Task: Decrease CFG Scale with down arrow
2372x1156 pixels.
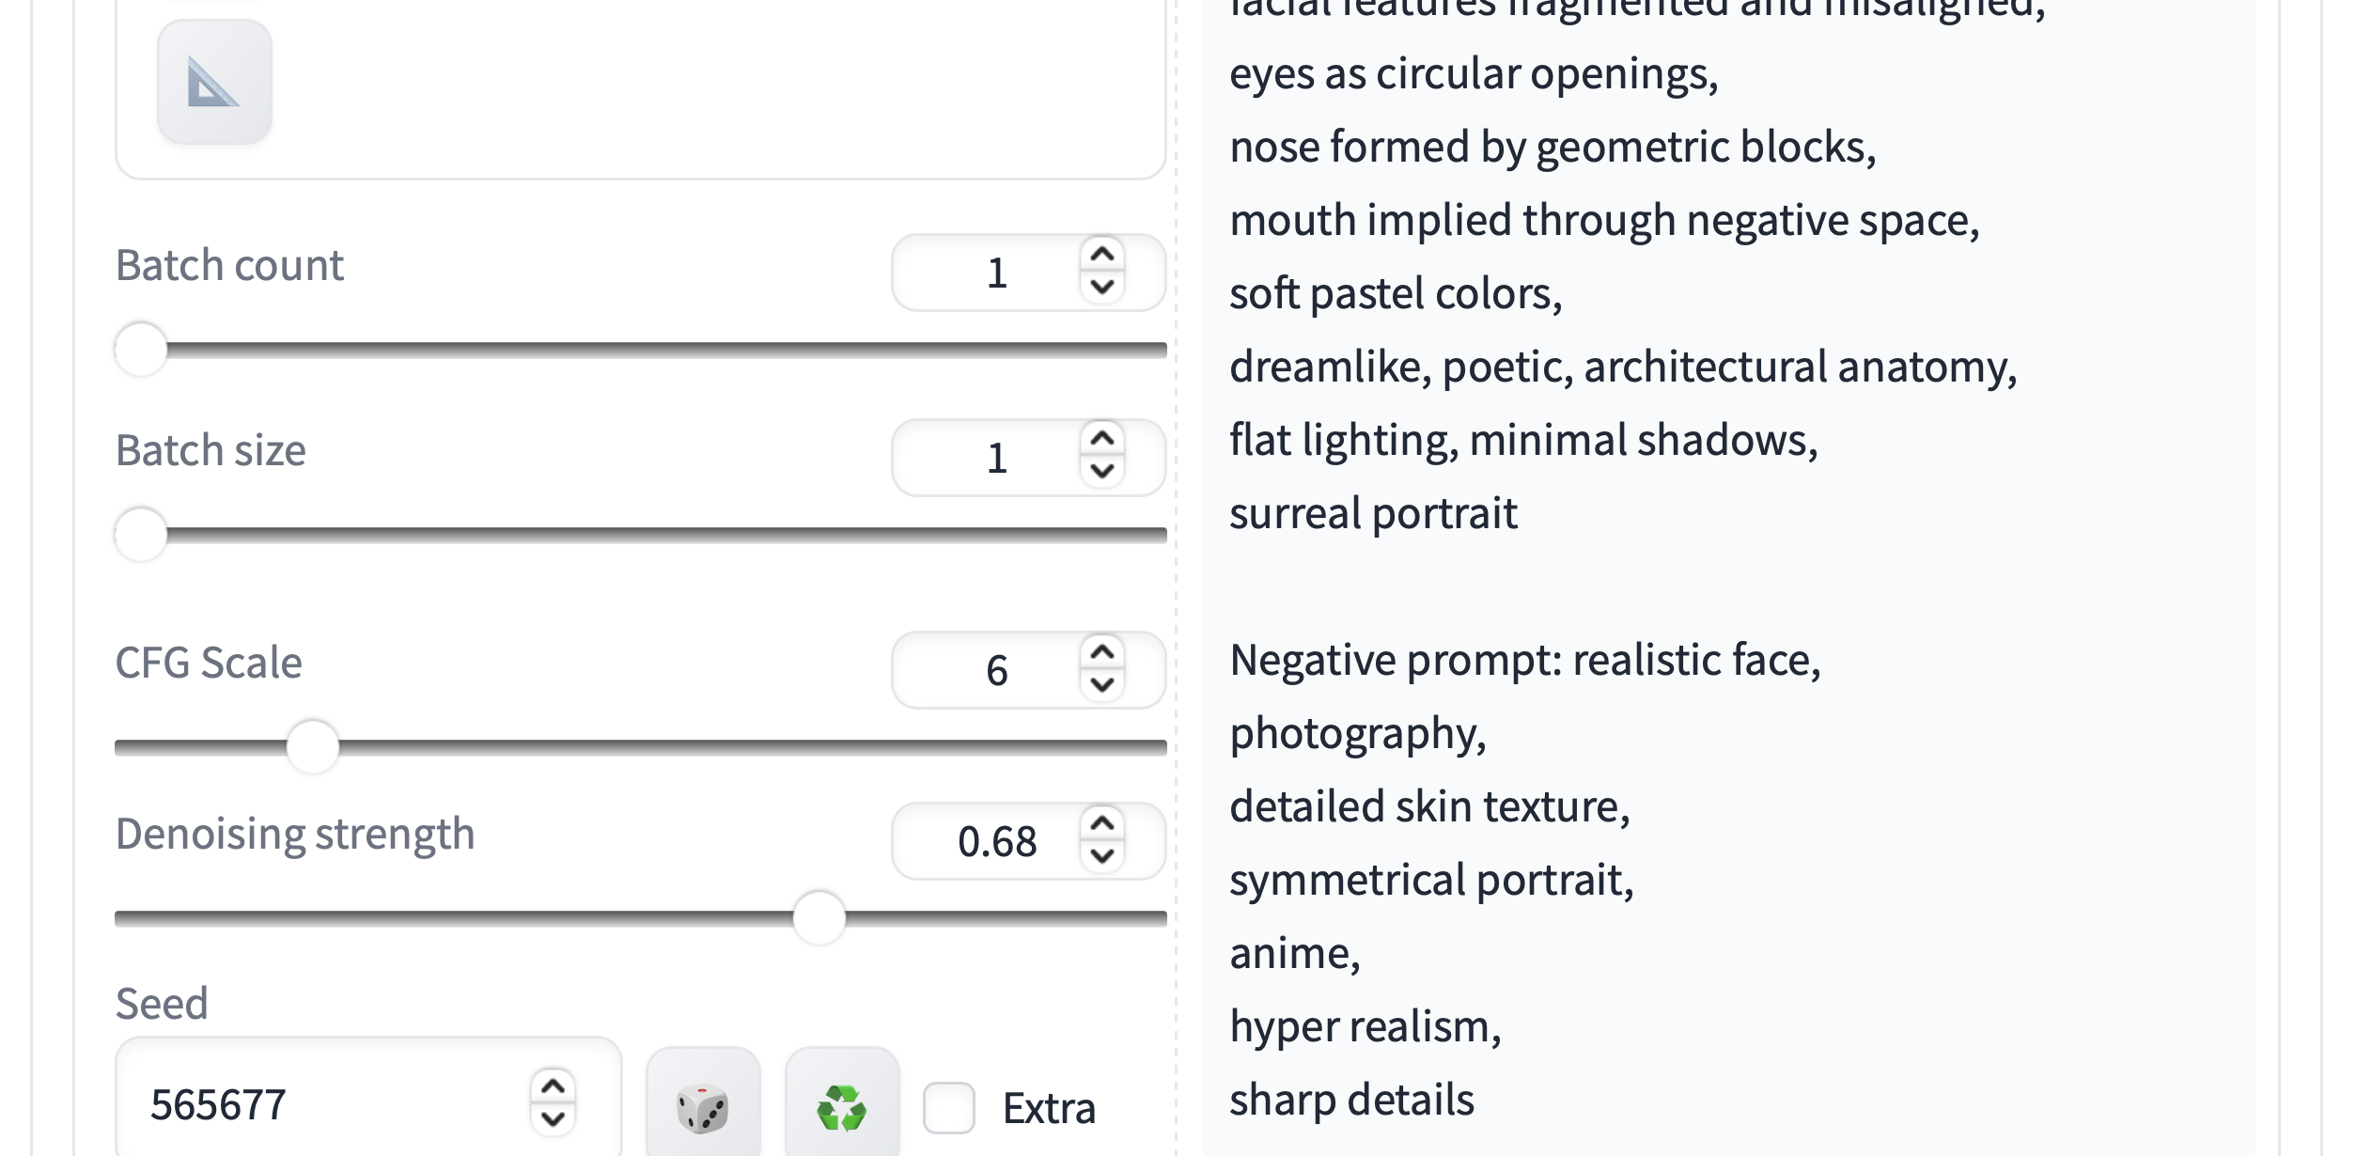Action: tap(1102, 684)
